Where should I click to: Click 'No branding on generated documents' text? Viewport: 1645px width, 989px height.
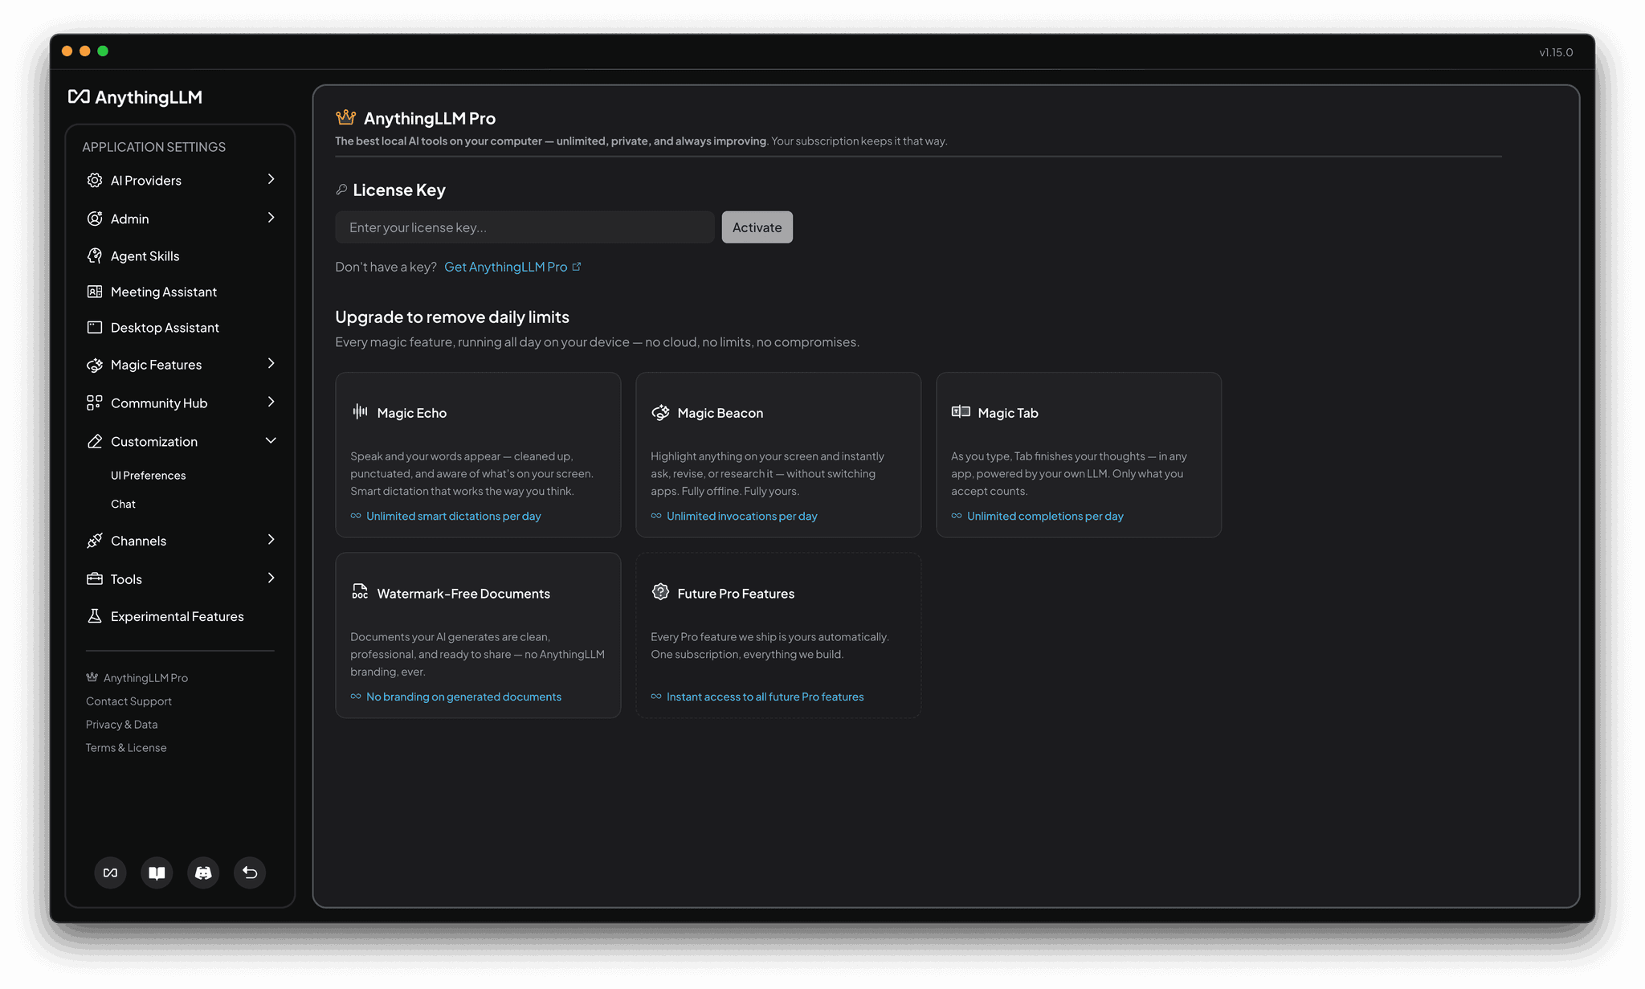pos(464,697)
